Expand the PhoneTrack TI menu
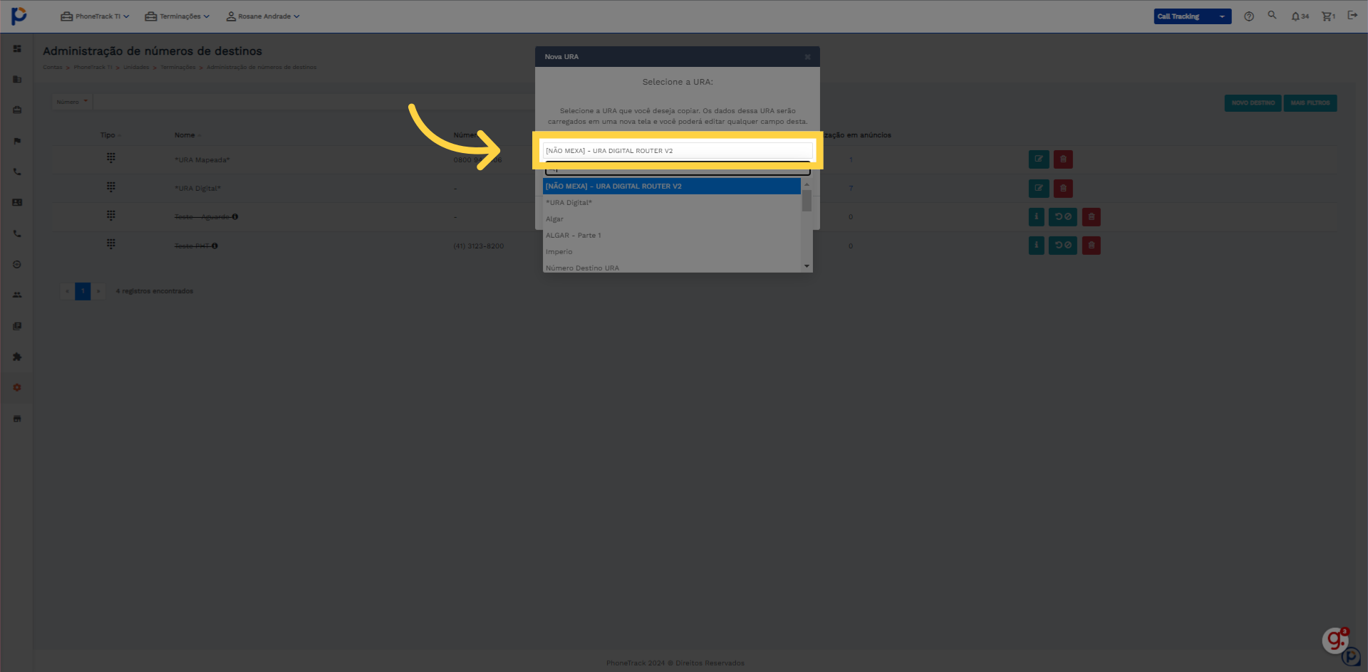The image size is (1368, 672). click(95, 16)
